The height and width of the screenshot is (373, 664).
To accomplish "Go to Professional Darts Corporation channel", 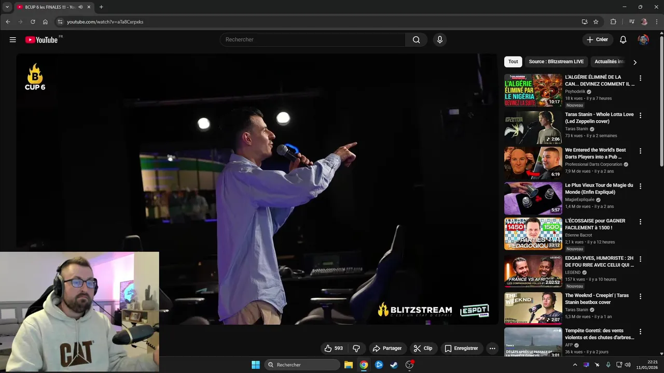I will tap(593, 164).
